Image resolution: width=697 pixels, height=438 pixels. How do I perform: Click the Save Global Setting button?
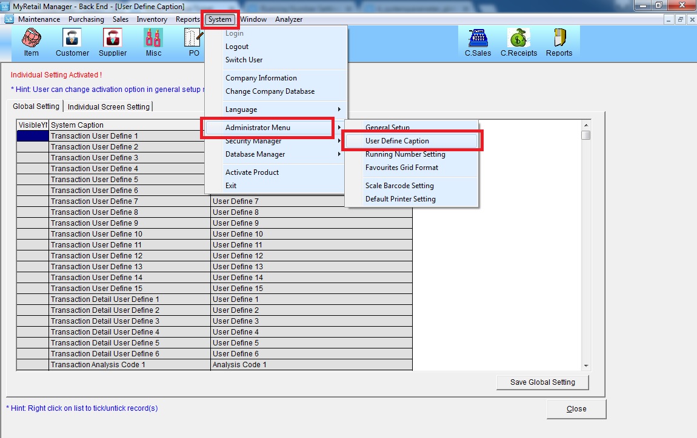(x=542, y=382)
